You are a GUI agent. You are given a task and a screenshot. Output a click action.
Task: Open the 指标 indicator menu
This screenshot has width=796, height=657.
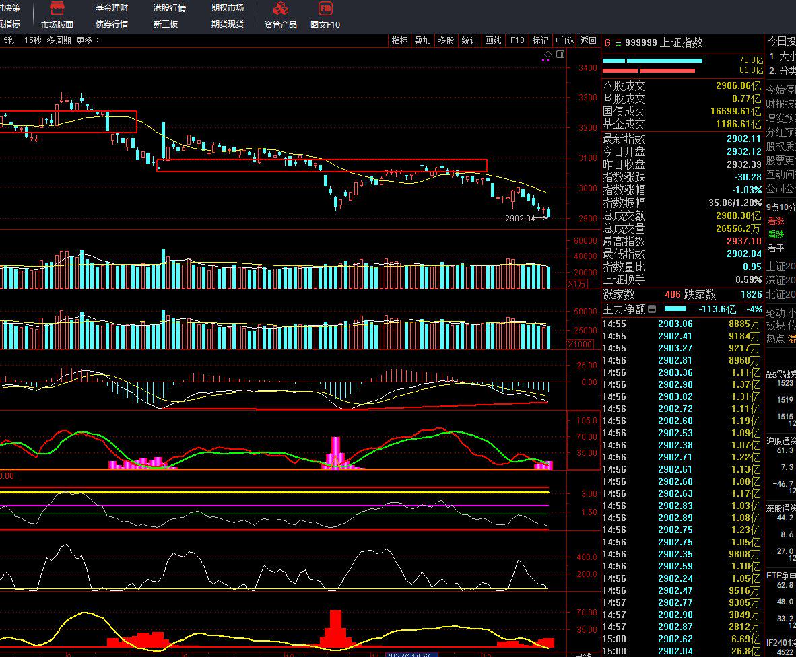click(400, 40)
